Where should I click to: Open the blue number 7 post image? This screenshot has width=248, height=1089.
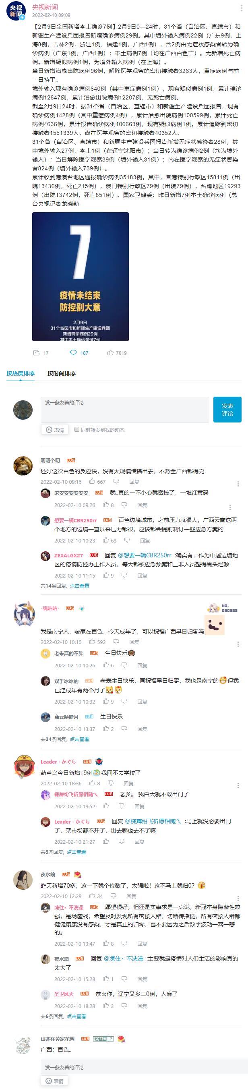coord(80,276)
